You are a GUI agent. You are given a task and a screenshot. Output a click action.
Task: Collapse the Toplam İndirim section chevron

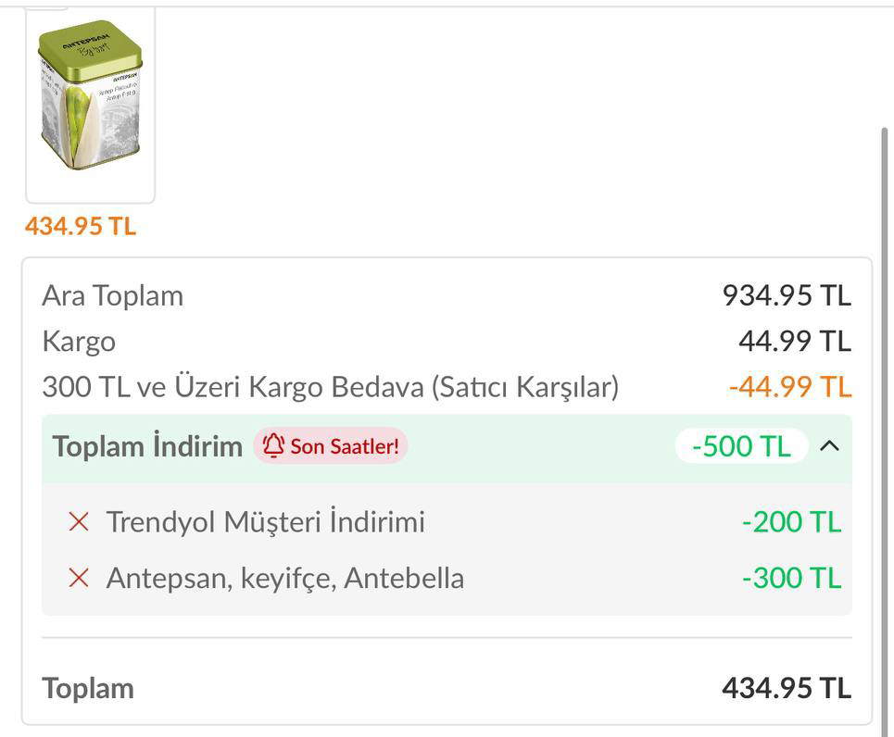(x=829, y=445)
